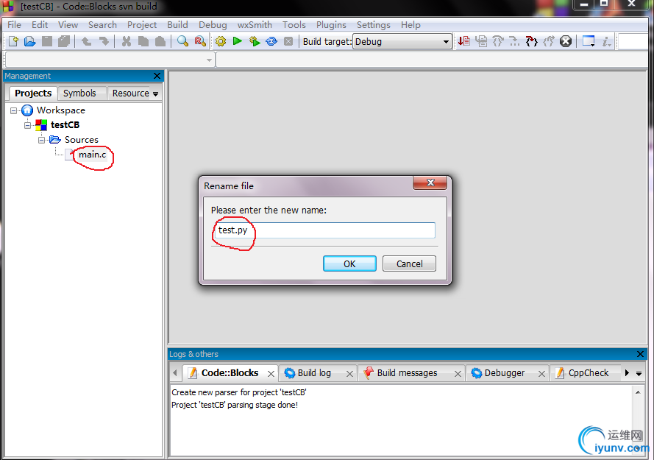
Task: Click the Save file toolbar icon
Action: [x=47, y=41]
